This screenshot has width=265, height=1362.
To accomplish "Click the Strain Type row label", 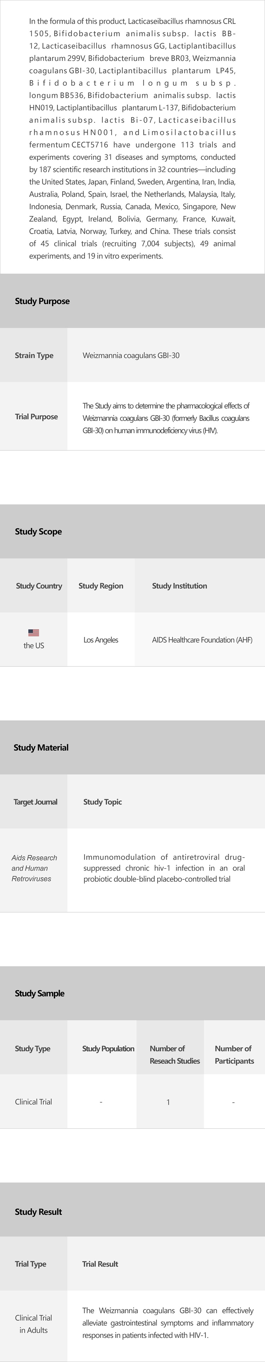I will click(x=34, y=355).
